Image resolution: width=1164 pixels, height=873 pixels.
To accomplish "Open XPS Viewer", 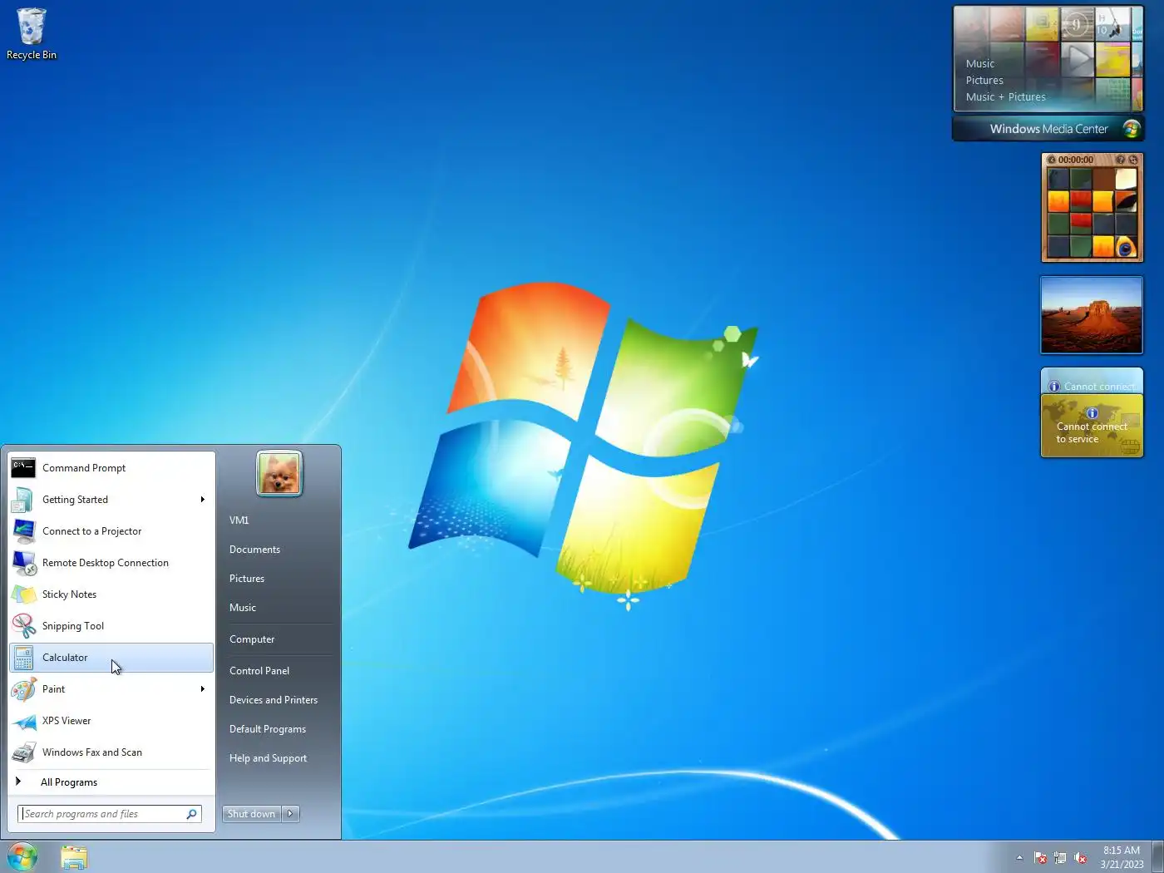I will point(111,721).
